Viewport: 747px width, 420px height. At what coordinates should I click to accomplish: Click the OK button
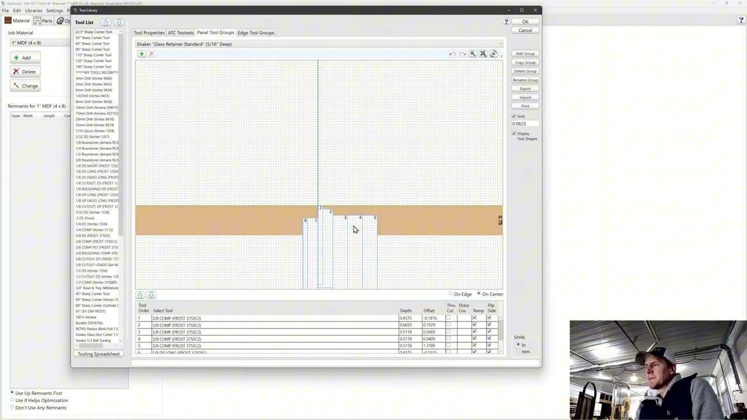[525, 22]
